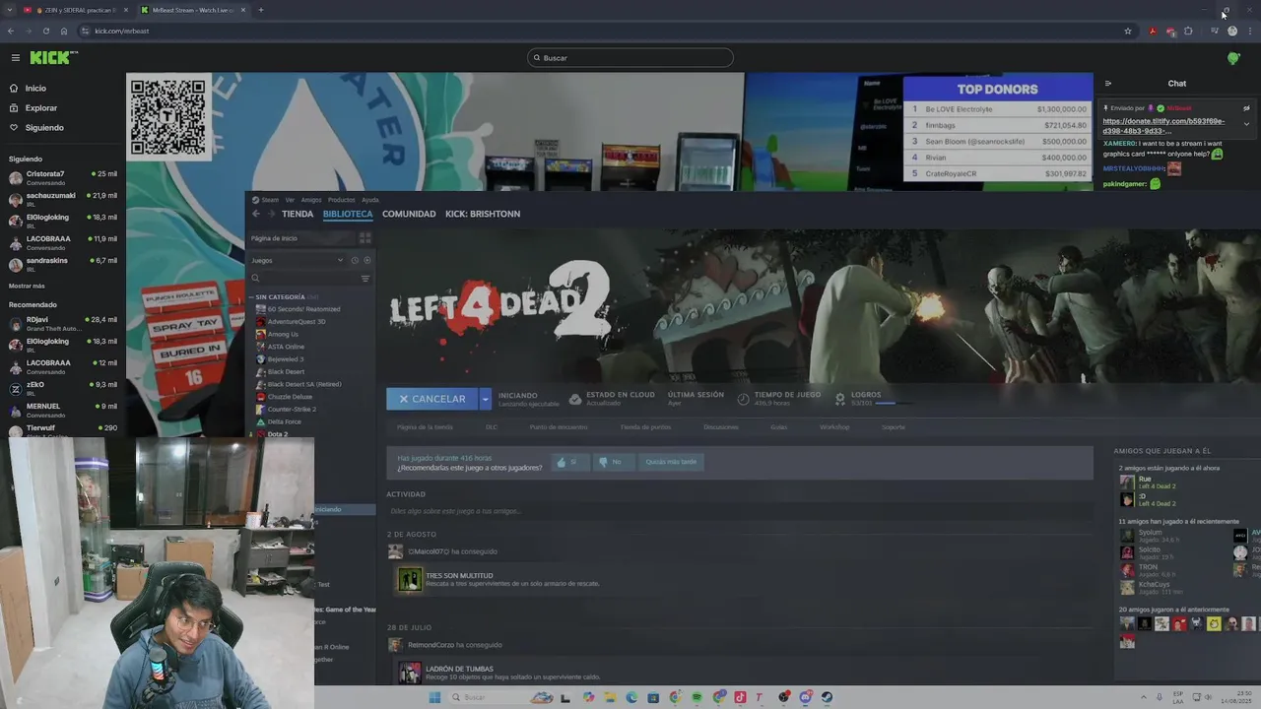Click the thumbs-down No recommendation button

click(x=613, y=462)
